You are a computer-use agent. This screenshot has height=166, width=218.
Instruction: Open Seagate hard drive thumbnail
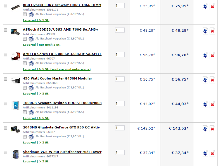(16, 105)
